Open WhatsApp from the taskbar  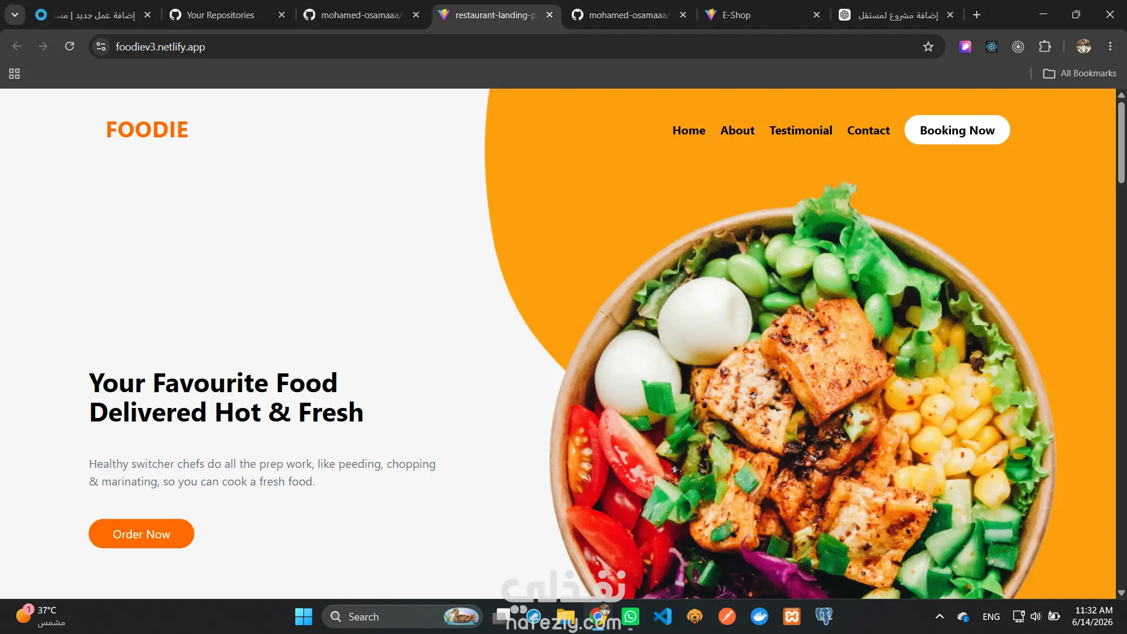[x=630, y=616]
